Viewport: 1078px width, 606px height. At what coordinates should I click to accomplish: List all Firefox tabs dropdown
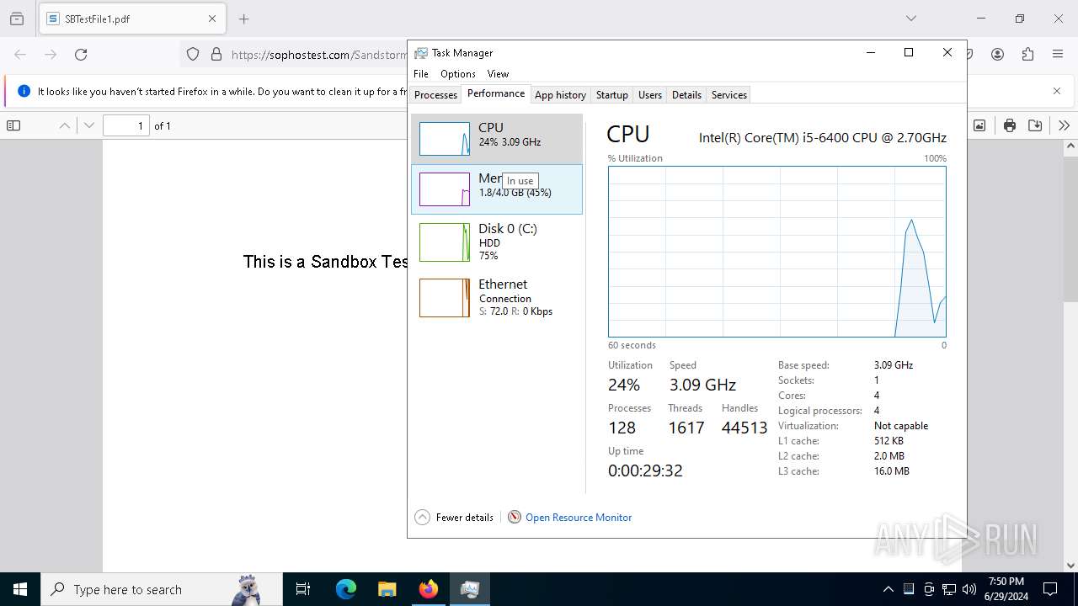click(911, 19)
